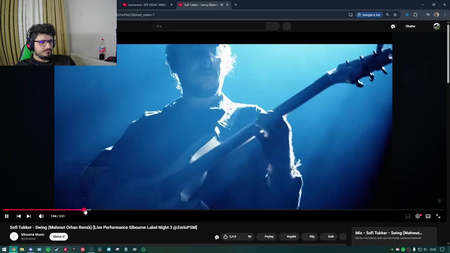
Task: Bookmark this page with star
Action: (395, 15)
